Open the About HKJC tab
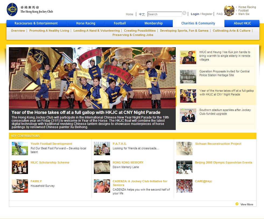The height and width of the screenshot is (219, 264). (242, 23)
